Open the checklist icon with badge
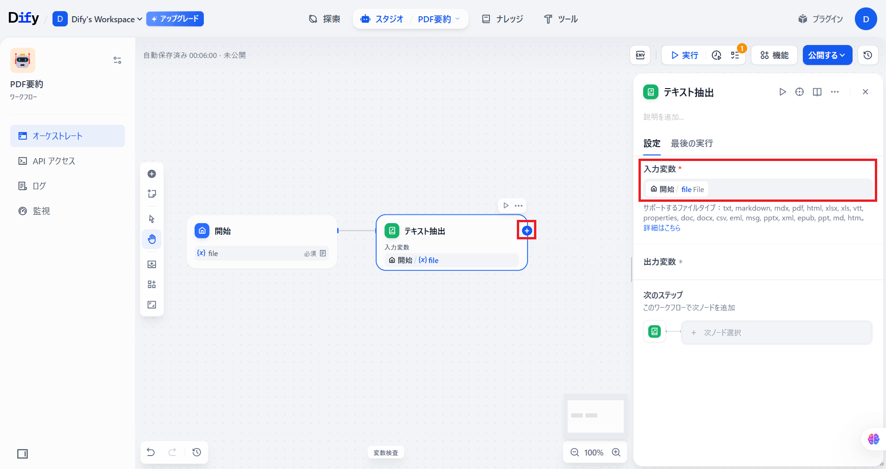Screen dimensions: 886x469 (x=735, y=55)
